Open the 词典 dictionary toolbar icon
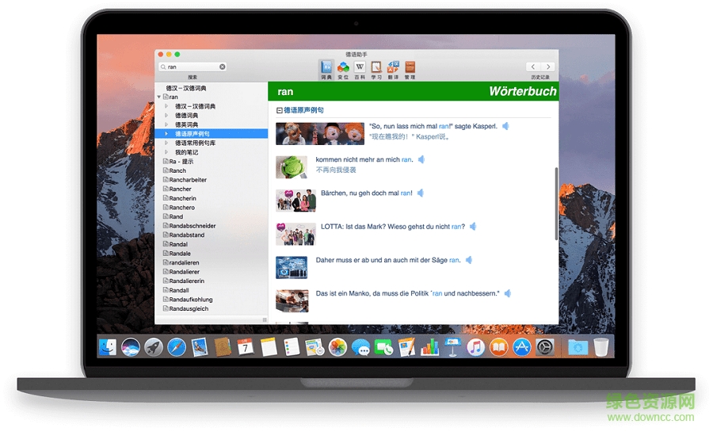The image size is (713, 432). tap(326, 69)
